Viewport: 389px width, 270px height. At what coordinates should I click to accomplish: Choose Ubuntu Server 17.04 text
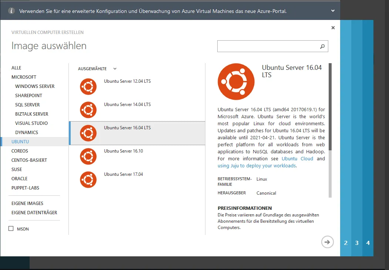coord(123,174)
